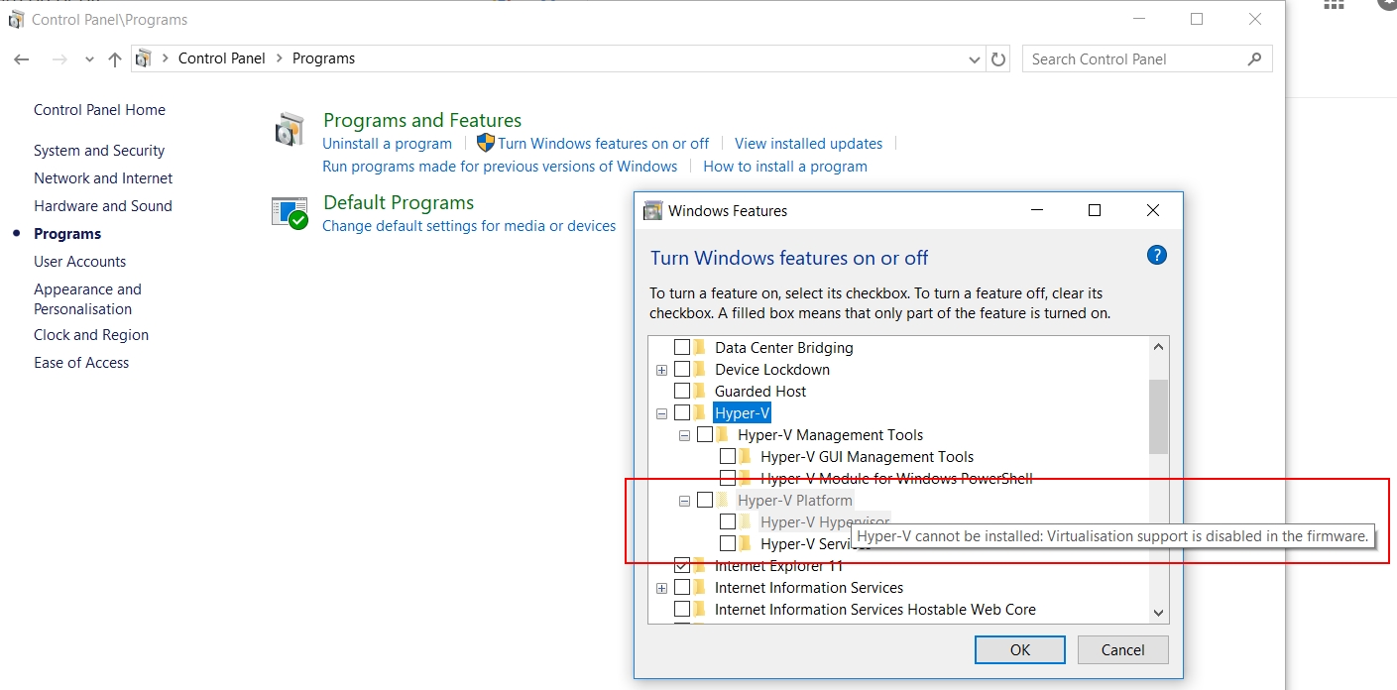Click Run programs made for previous versions

coord(500,167)
